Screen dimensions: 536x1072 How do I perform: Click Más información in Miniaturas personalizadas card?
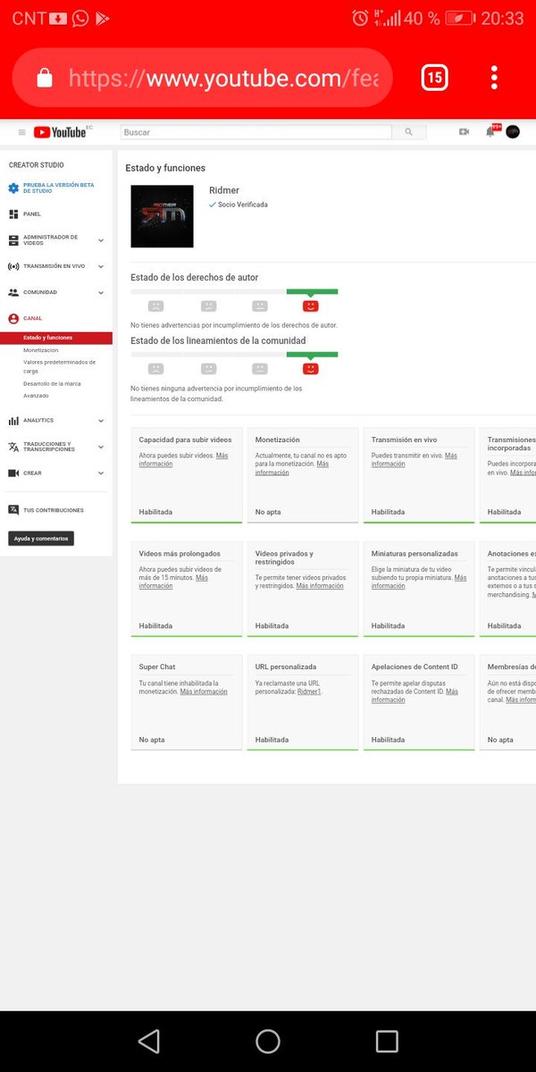pyautogui.click(x=419, y=582)
